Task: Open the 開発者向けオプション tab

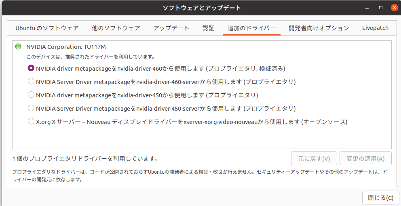Action: point(319,28)
